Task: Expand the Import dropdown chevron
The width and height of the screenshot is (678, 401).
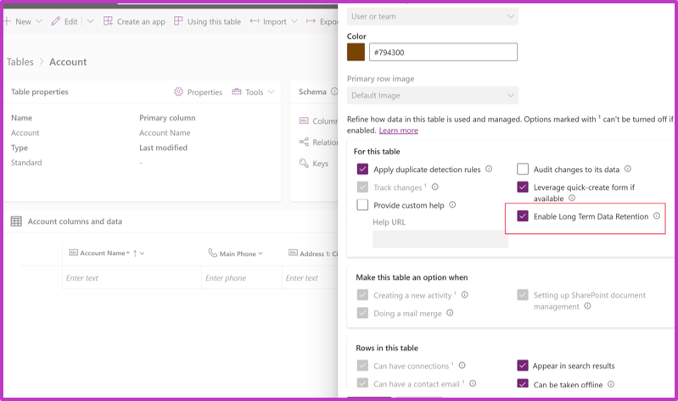Action: [x=294, y=21]
